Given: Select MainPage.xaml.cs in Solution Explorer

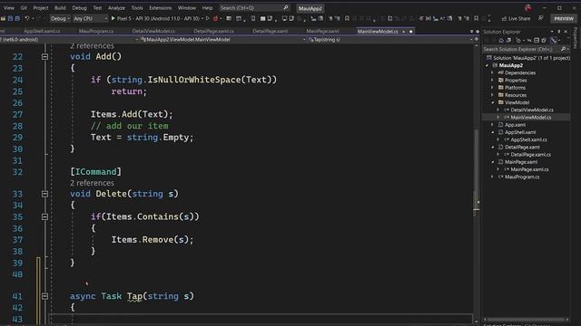Looking at the screenshot, I should [529, 169].
